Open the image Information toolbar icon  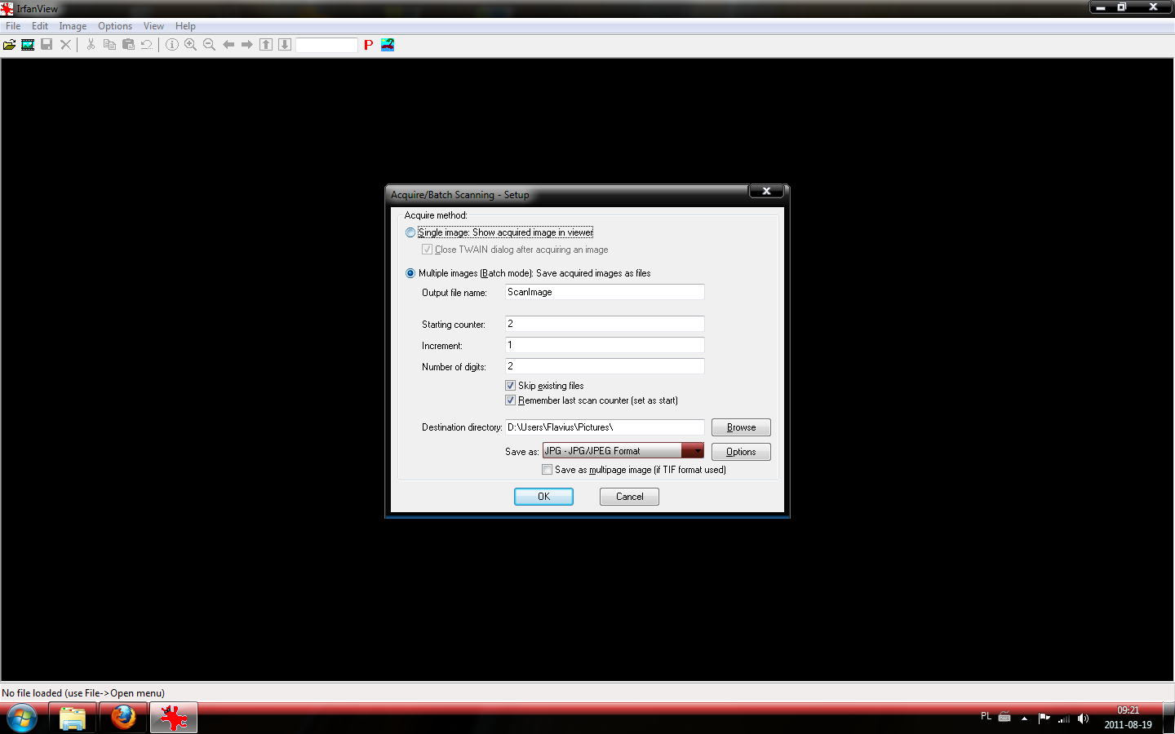coord(172,45)
